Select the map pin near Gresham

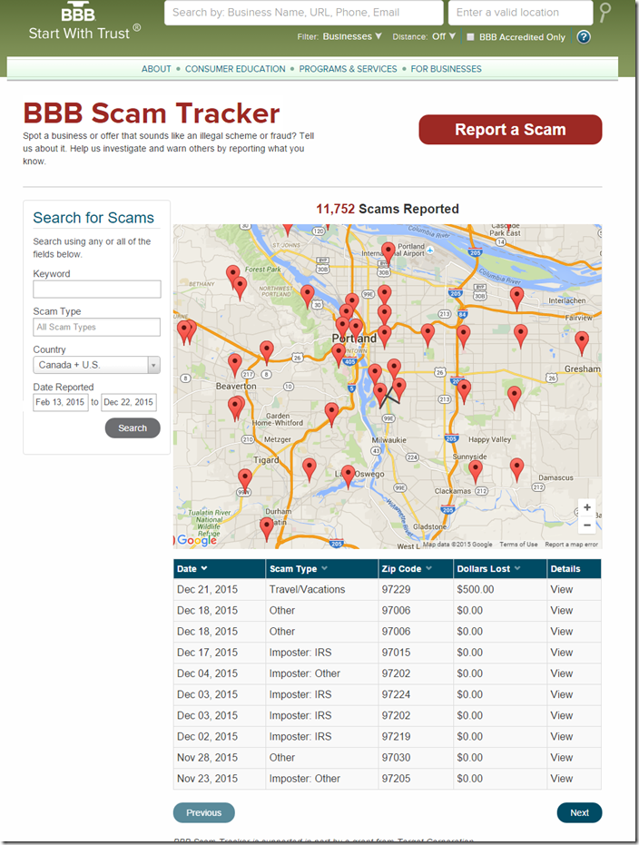581,343
